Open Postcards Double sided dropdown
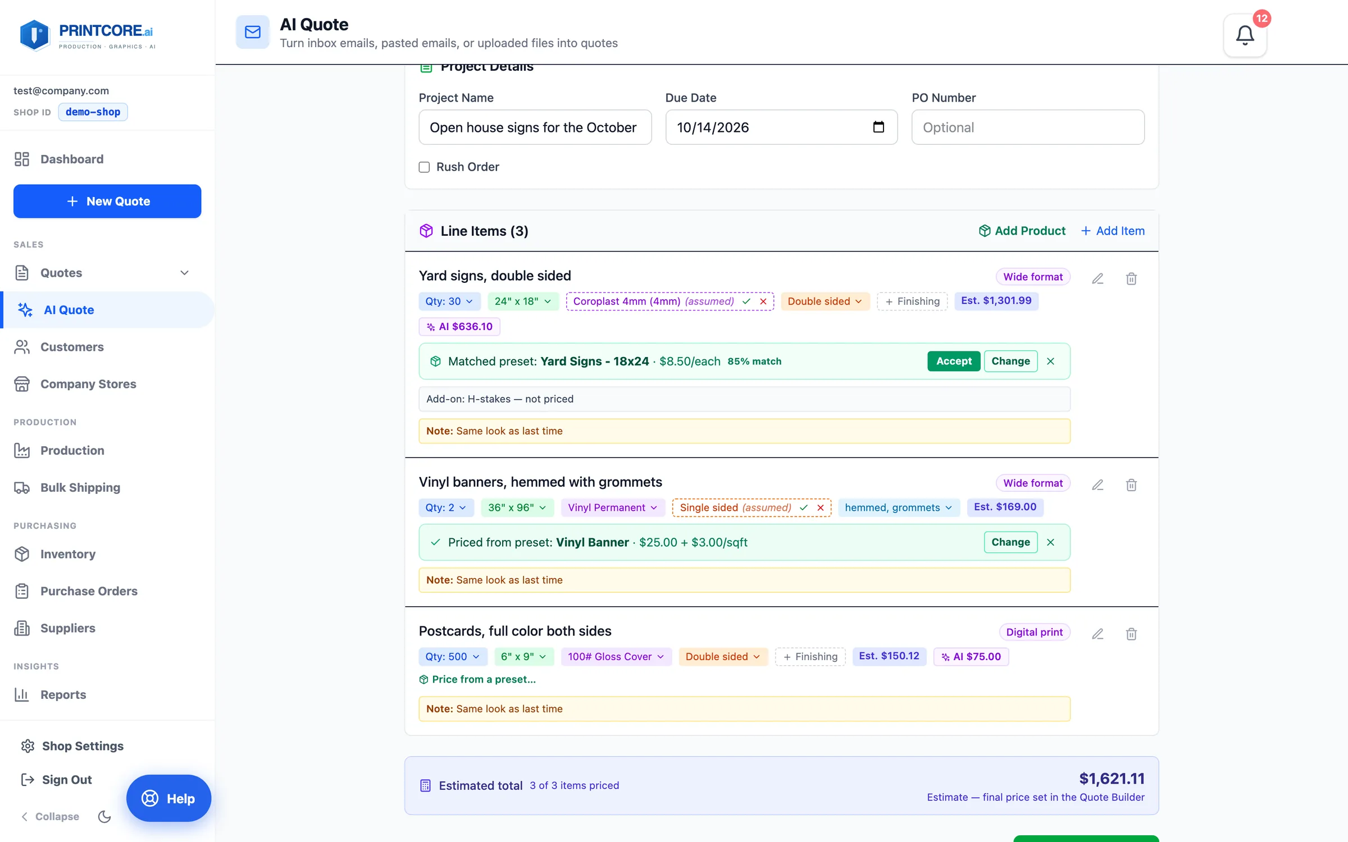 point(723,657)
